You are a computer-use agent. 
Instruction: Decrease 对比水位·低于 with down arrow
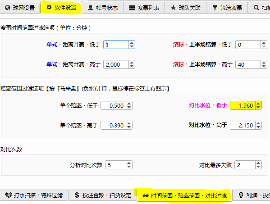(258, 107)
